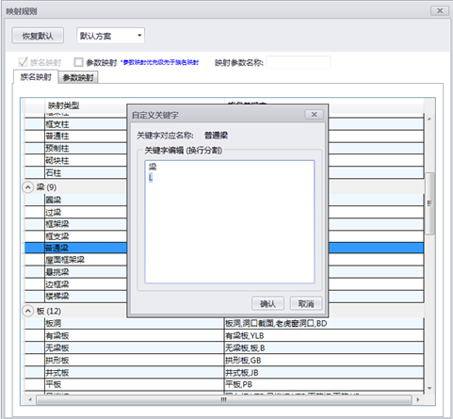Click the horizontal scrollbar thumb
This screenshot has width=453, height=419.
click(x=223, y=399)
